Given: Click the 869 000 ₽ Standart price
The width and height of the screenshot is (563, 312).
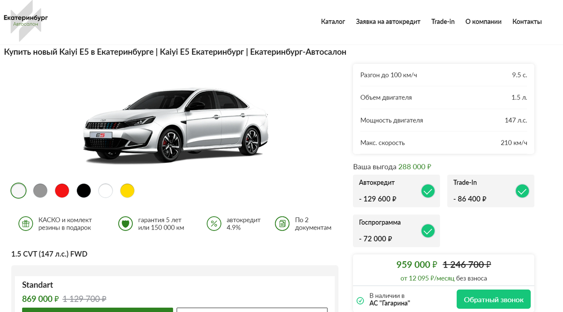Looking at the screenshot, I should pos(40,299).
